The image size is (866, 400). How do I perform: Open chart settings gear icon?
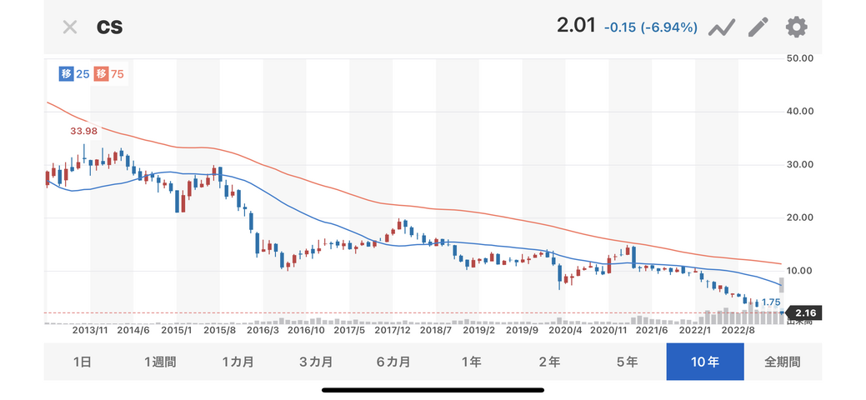[x=797, y=27]
